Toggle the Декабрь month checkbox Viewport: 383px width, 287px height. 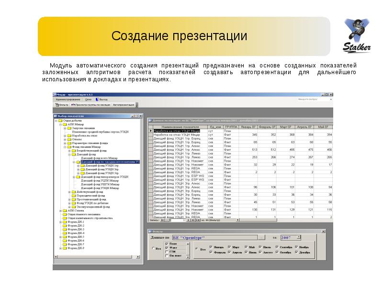coord(296,252)
